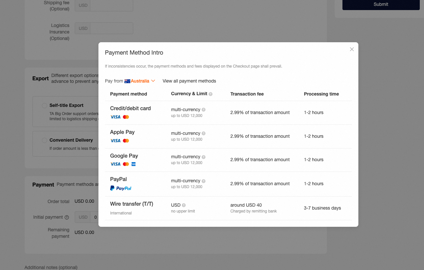This screenshot has height=270, width=424.
Task: Click the Submit button
Action: [x=381, y=4]
